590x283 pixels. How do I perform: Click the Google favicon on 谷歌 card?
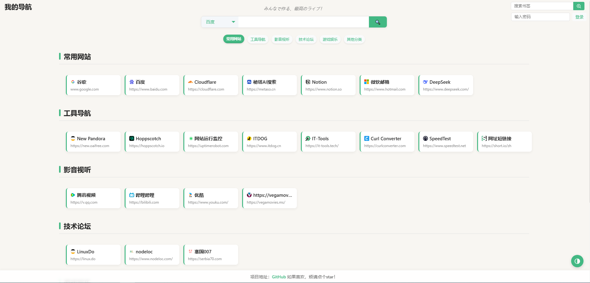pos(73,82)
